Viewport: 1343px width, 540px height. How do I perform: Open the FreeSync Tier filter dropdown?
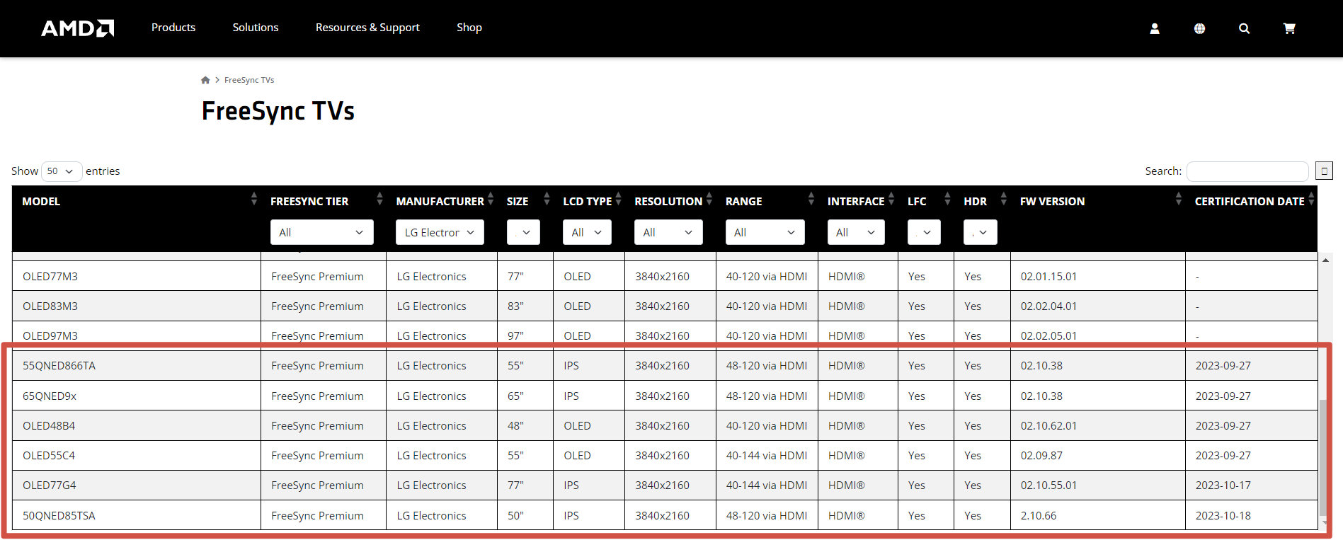[321, 232]
